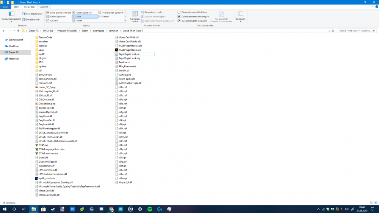Open the blue Help question icon
Viewport: 379px width, 213px height.
377,7
